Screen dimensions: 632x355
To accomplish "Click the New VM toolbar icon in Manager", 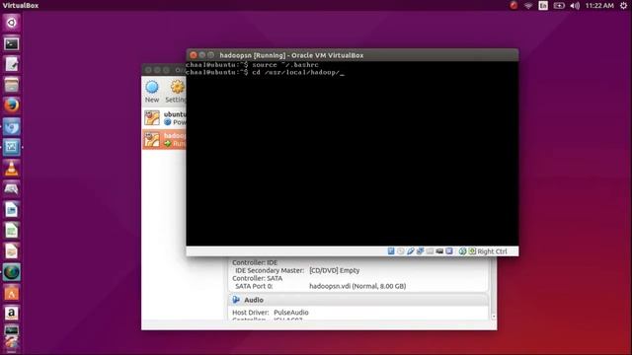I will point(152,92).
